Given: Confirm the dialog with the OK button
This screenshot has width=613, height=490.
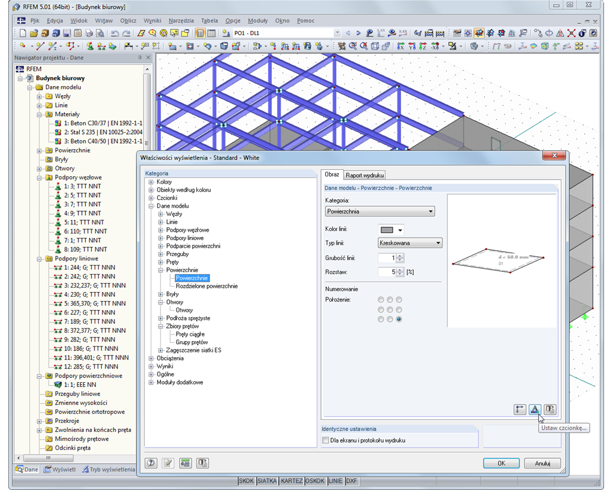Looking at the screenshot, I should point(501,463).
